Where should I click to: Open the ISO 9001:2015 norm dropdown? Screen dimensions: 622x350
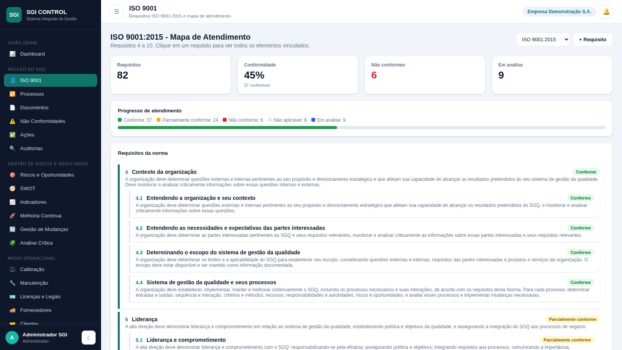pos(543,40)
